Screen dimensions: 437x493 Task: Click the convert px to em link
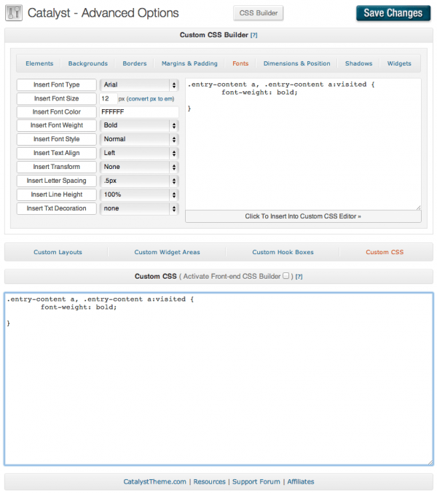153,98
